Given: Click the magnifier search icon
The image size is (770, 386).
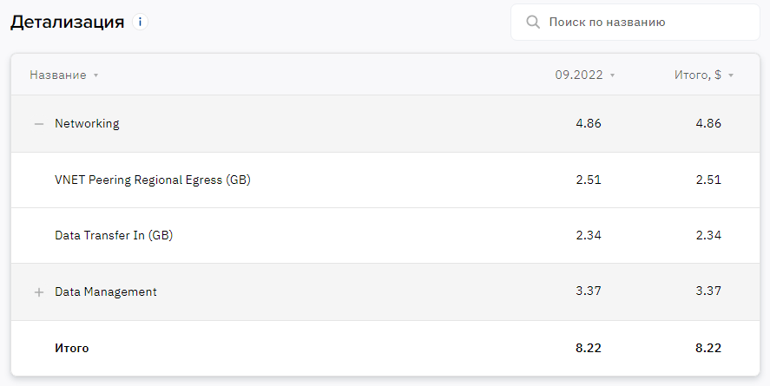Looking at the screenshot, I should pyautogui.click(x=533, y=22).
